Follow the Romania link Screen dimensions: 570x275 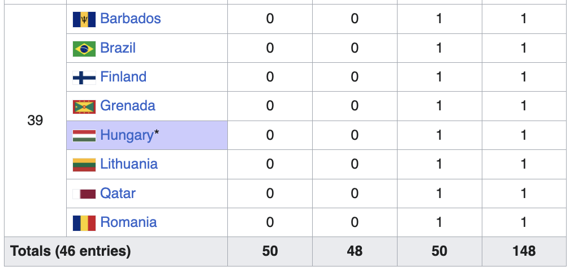[128, 222]
